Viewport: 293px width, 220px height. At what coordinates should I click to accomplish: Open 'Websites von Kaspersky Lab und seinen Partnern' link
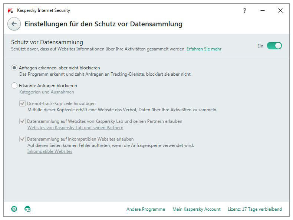(x=75, y=128)
